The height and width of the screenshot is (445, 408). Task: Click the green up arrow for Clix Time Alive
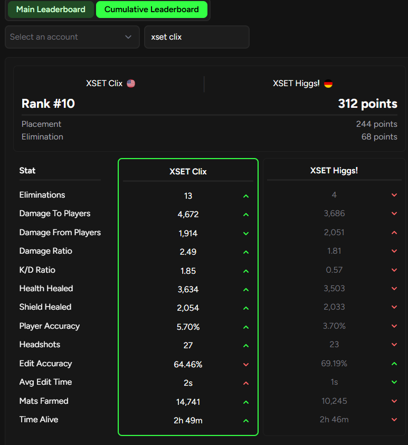tap(246, 421)
